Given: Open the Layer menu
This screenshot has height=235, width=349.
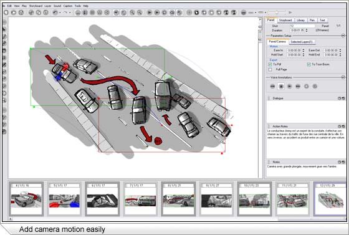Looking at the screenshot, I should pyautogui.click(x=48, y=6).
